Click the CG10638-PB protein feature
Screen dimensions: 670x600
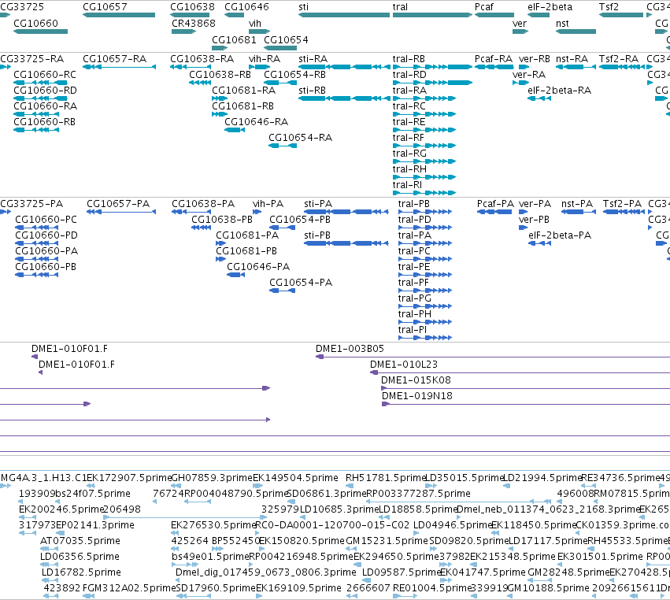tap(202, 228)
